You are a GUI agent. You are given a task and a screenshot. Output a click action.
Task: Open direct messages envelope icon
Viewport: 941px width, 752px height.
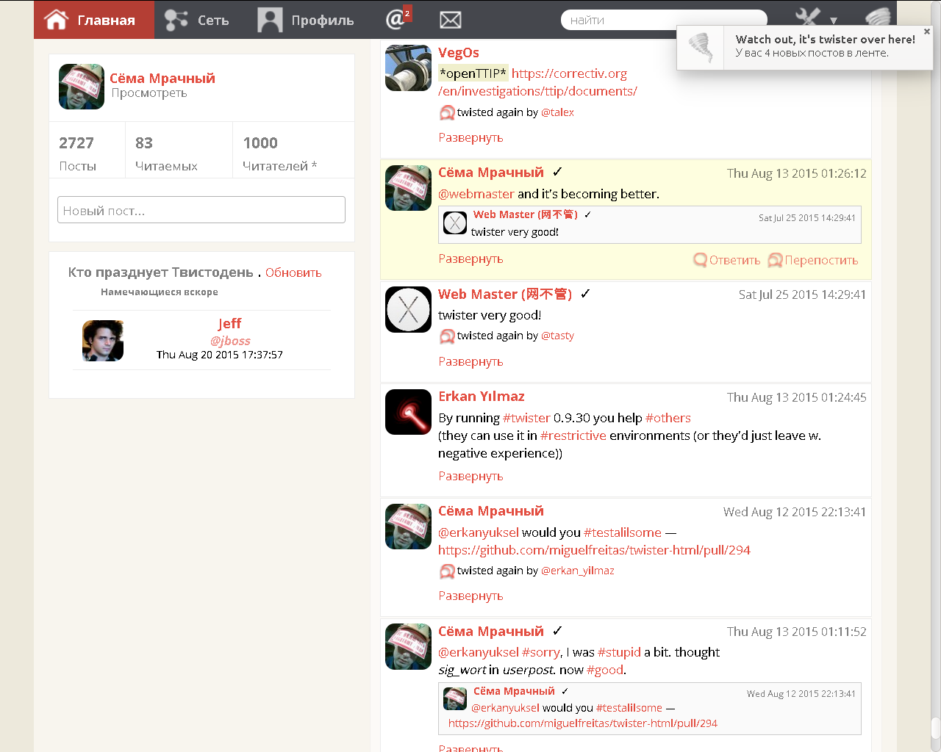pos(450,20)
